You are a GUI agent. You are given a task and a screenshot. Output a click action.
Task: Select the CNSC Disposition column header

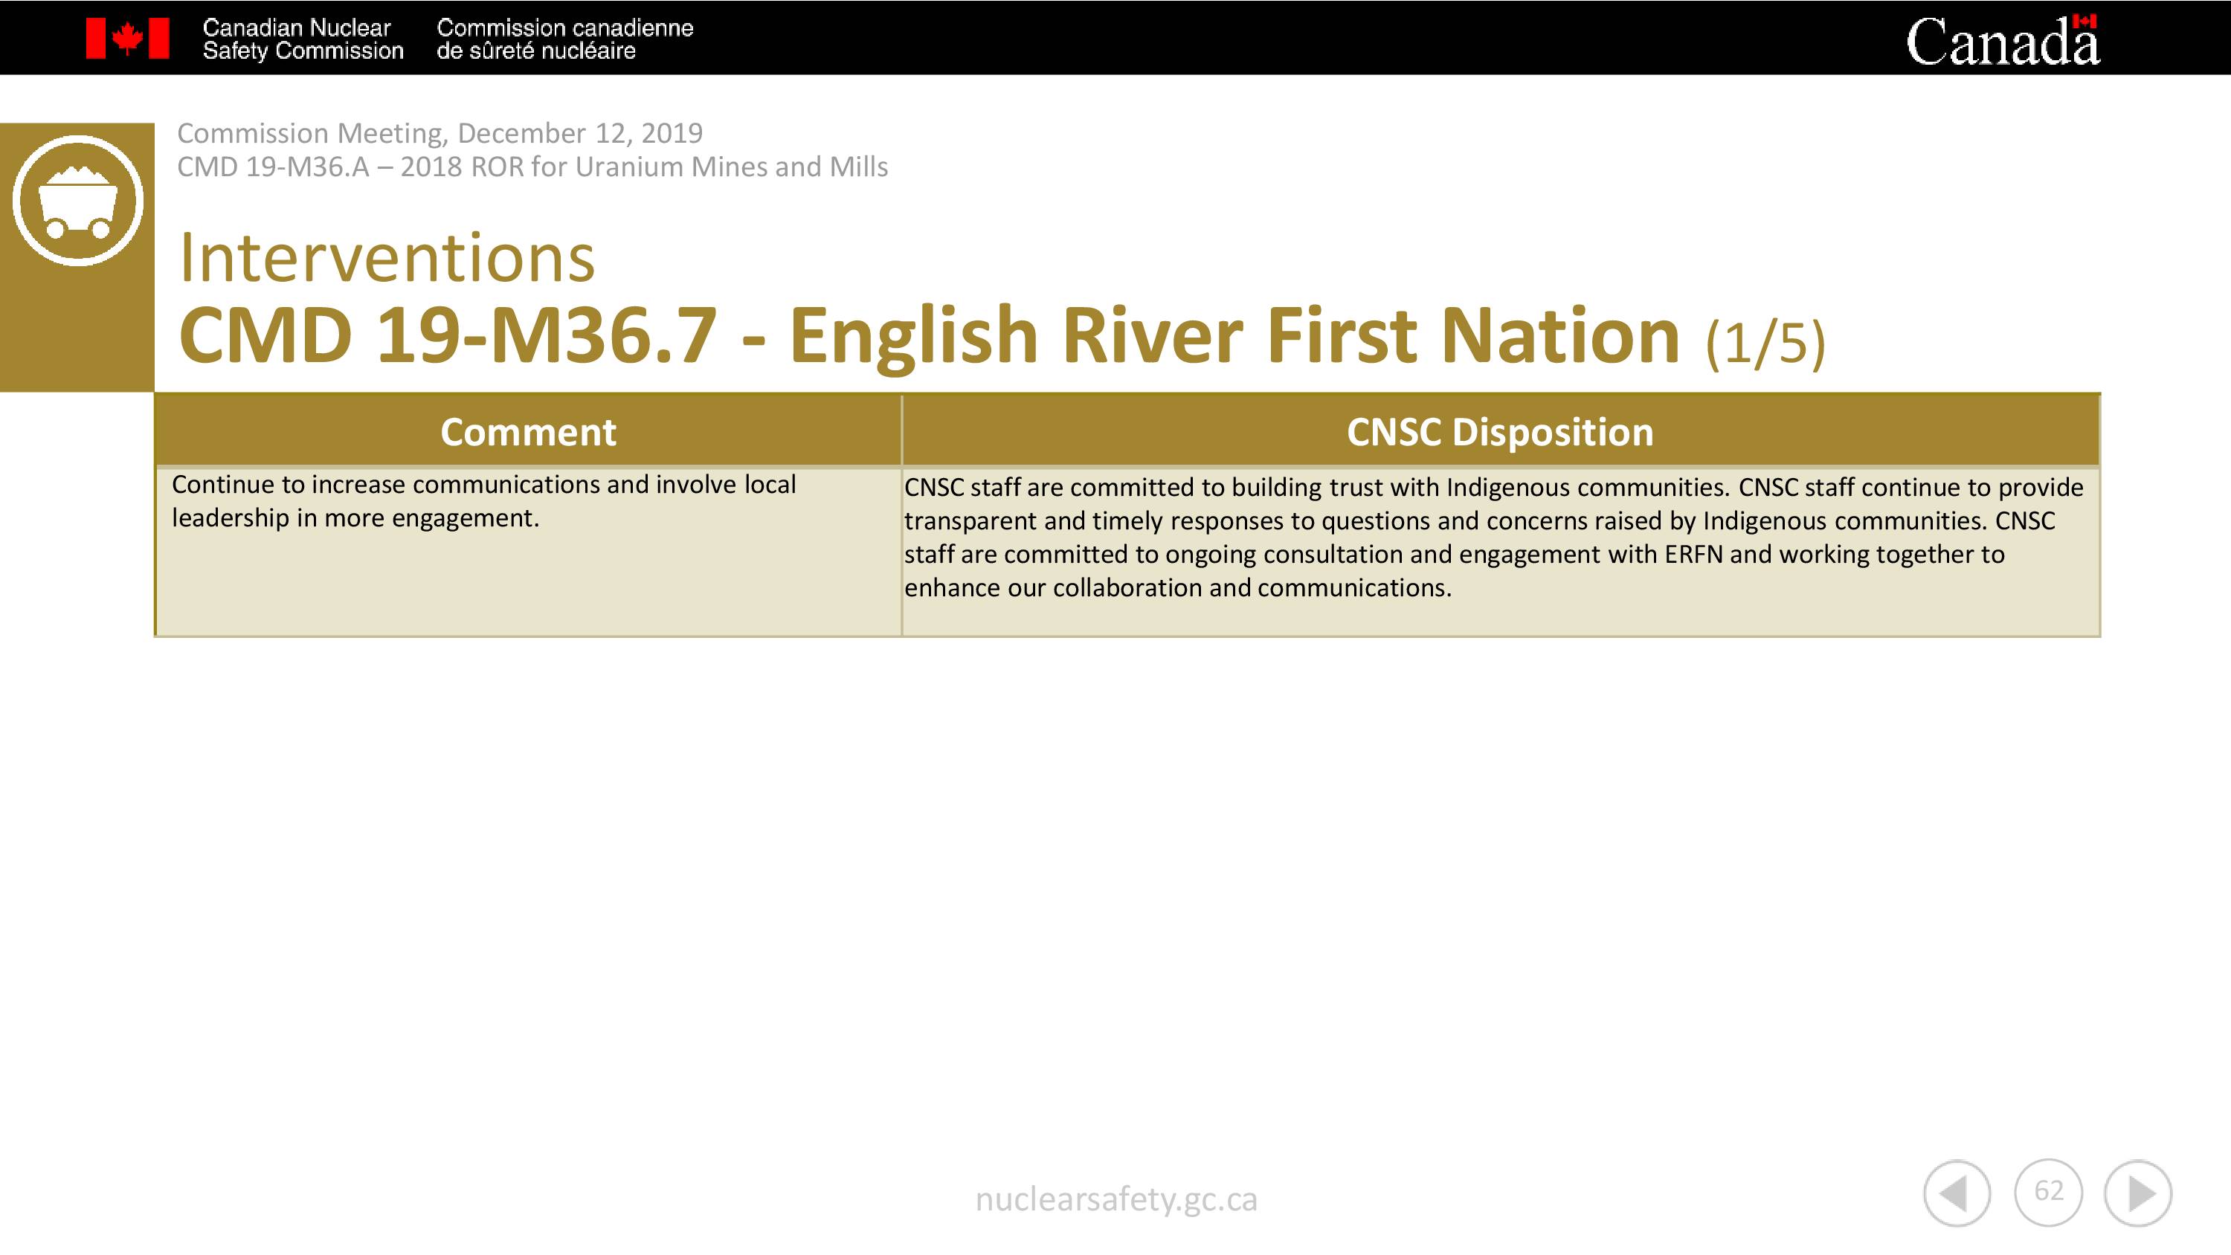click(x=1500, y=430)
